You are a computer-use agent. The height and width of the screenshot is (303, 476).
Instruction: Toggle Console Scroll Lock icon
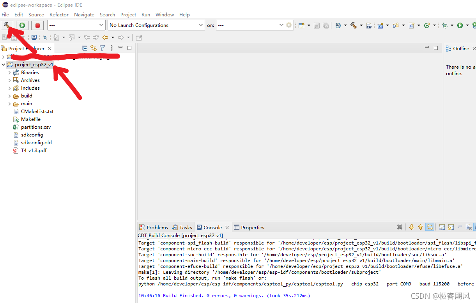pos(451,227)
